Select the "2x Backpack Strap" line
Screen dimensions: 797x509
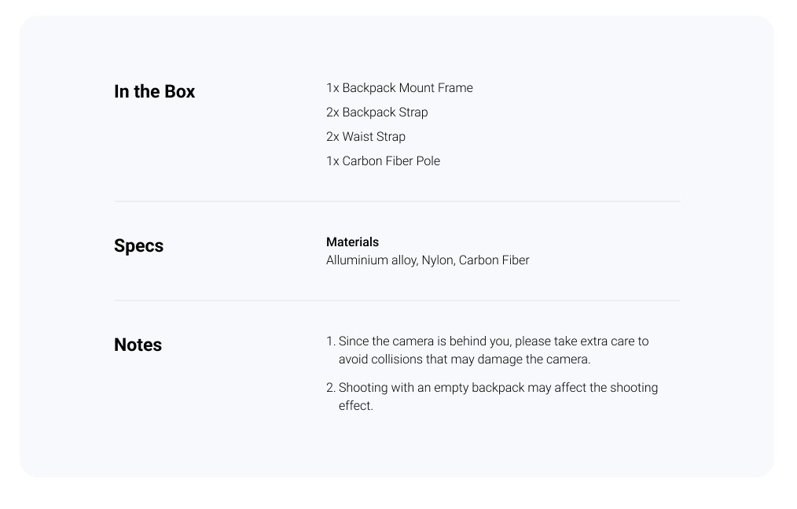point(377,112)
